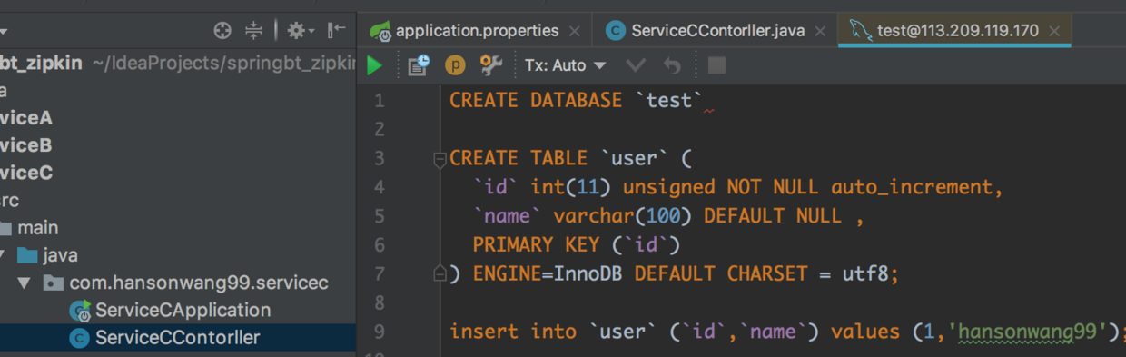Image resolution: width=1126 pixels, height=357 pixels.
Task: Open console settings wrench icon
Action: [491, 64]
